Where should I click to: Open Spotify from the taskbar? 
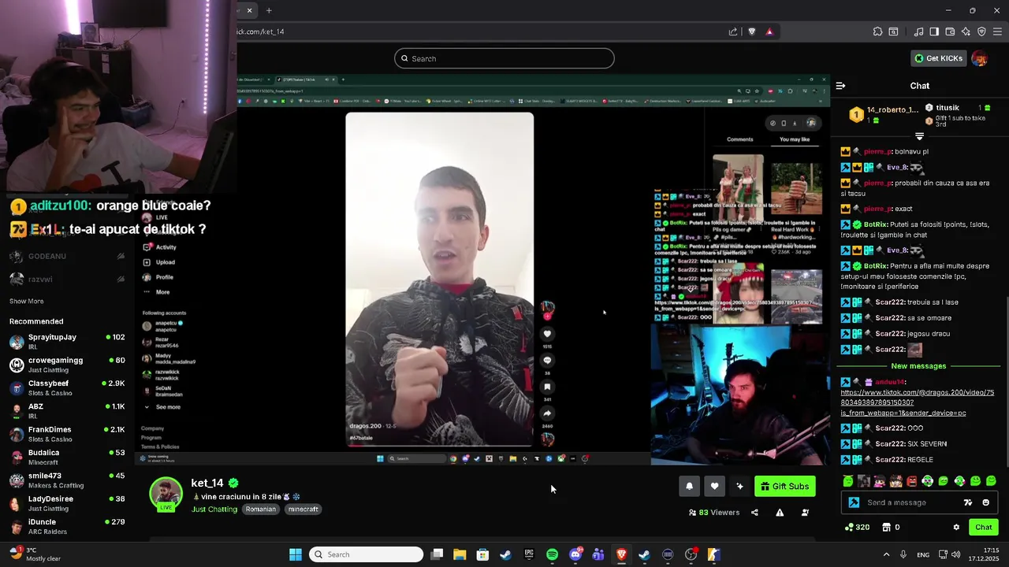(552, 554)
